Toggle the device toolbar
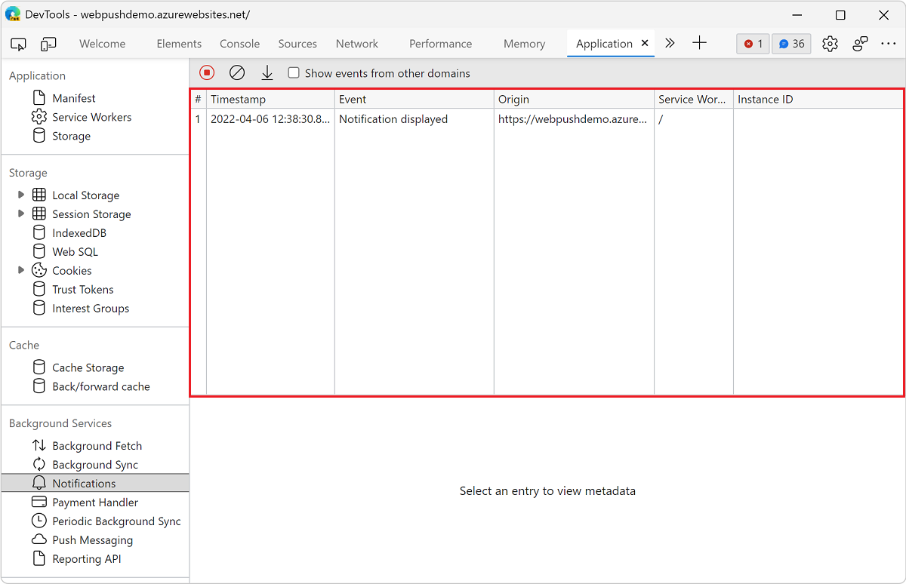 pos(48,44)
